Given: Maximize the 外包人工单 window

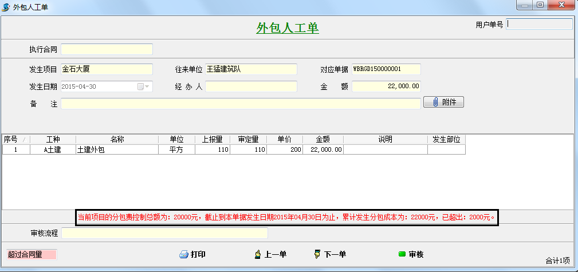Looking at the screenshot, I should coord(540,5).
